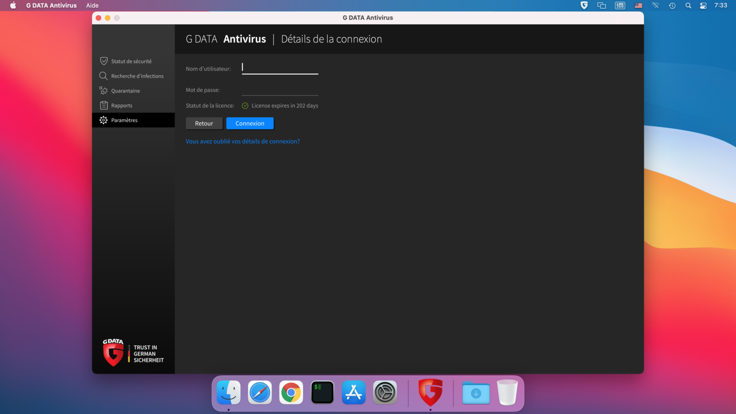736x414 pixels.
Task: Open the G DATA Antivirus application menu
Action: coord(51,6)
